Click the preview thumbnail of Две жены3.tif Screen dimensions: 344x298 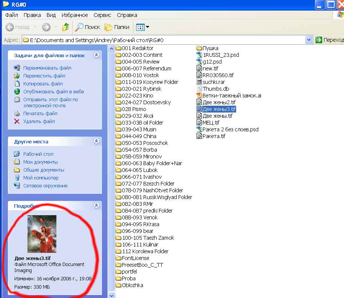click(x=42, y=234)
